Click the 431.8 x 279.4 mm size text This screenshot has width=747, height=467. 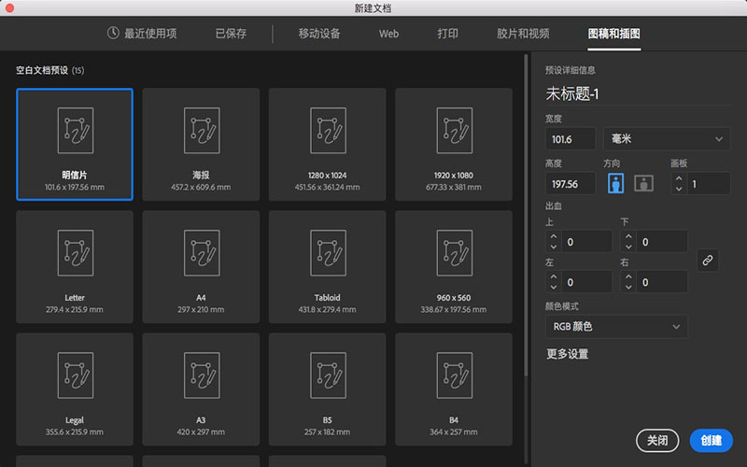328,310
